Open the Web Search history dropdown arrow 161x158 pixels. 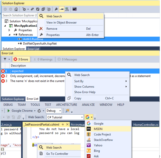coord(82,117)
